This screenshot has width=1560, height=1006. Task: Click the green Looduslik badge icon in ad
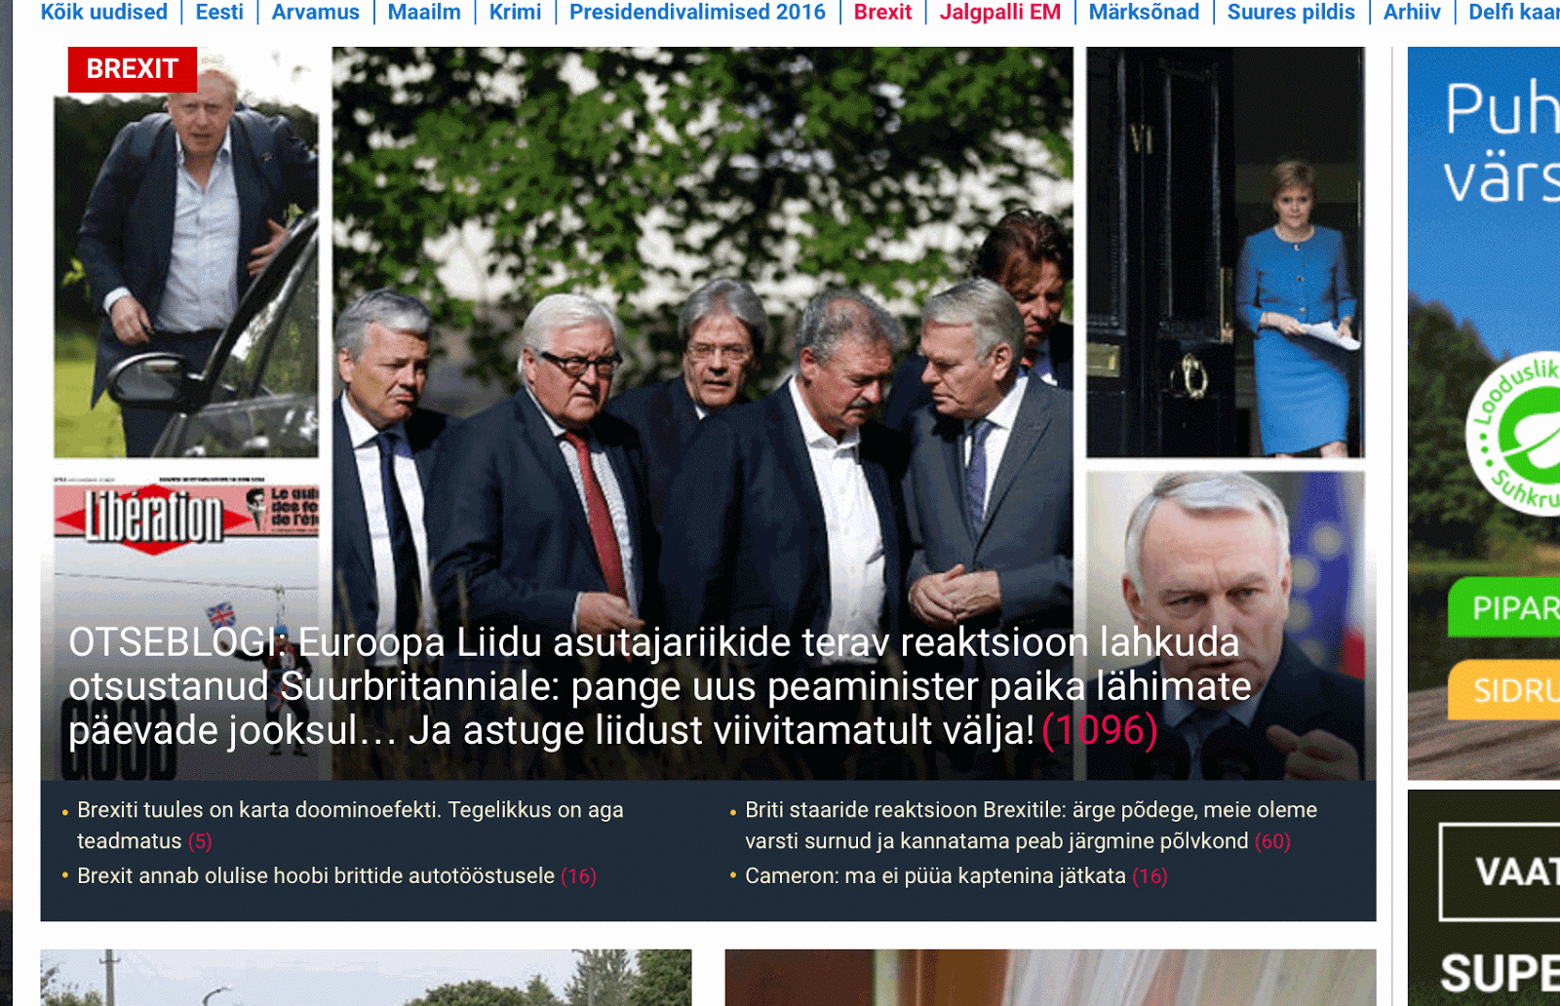coord(1514,433)
